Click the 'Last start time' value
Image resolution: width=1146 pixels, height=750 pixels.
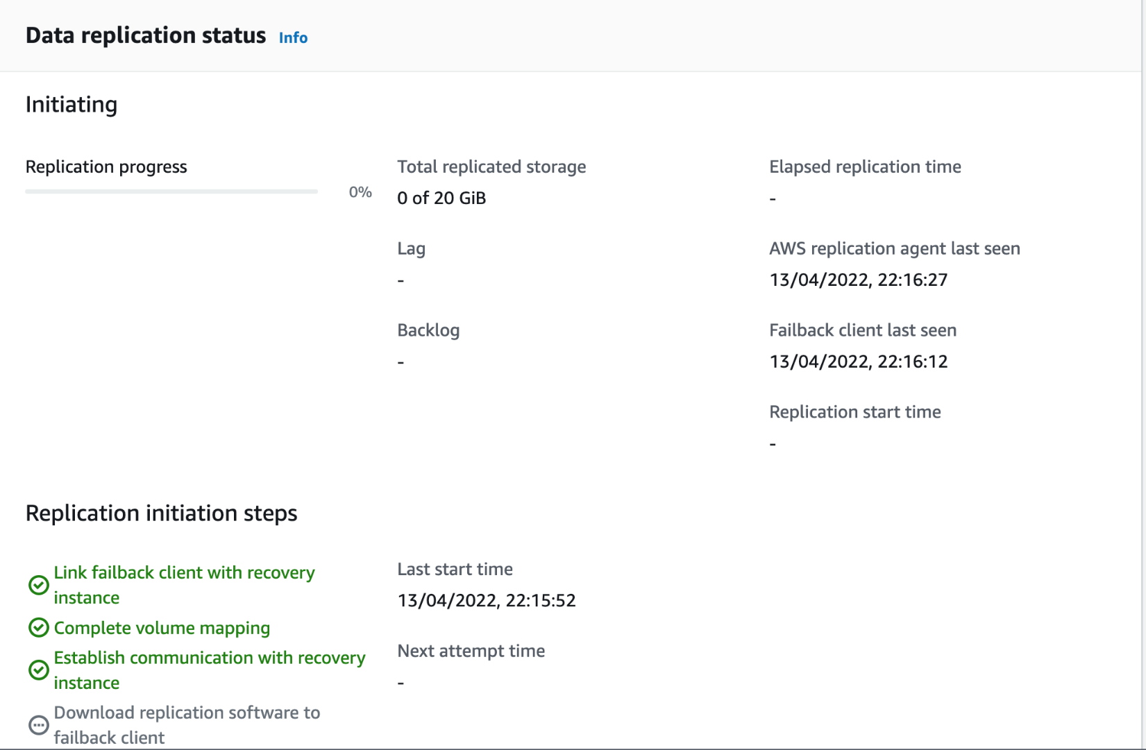pos(487,600)
